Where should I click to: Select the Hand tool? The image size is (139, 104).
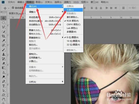pyautogui.click(x=4, y=100)
